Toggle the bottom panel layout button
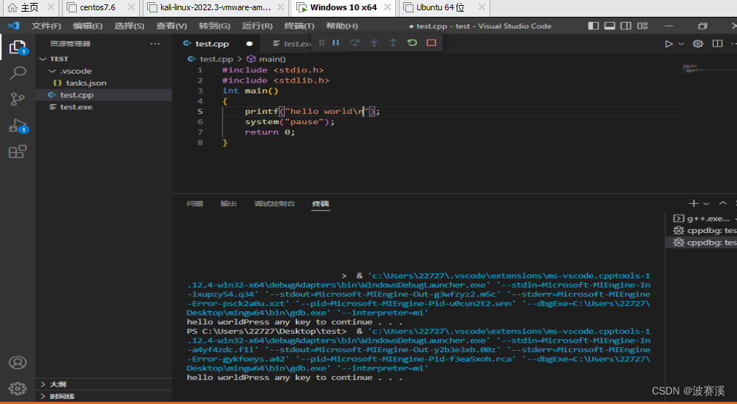The image size is (737, 404). 610,26
